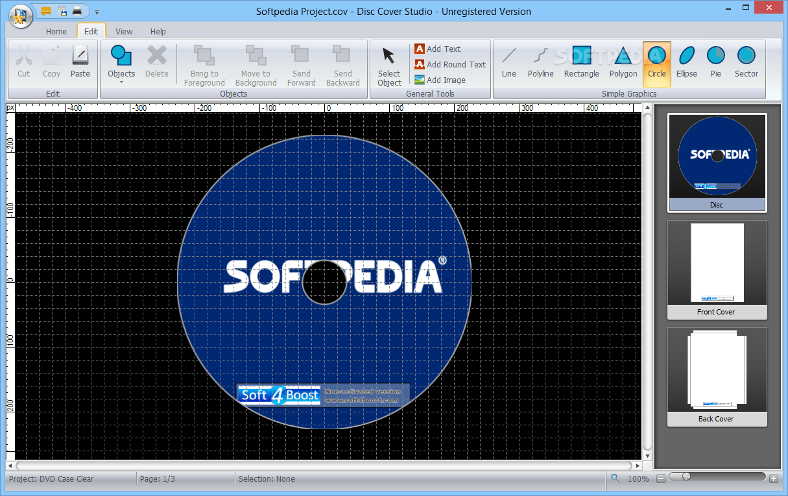Click the canvas scroll up arrow
The image size is (788, 496).
click(647, 108)
